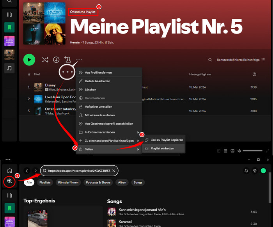
Task: Open the three-dot more options menu beside add-person
Action: click(x=79, y=60)
